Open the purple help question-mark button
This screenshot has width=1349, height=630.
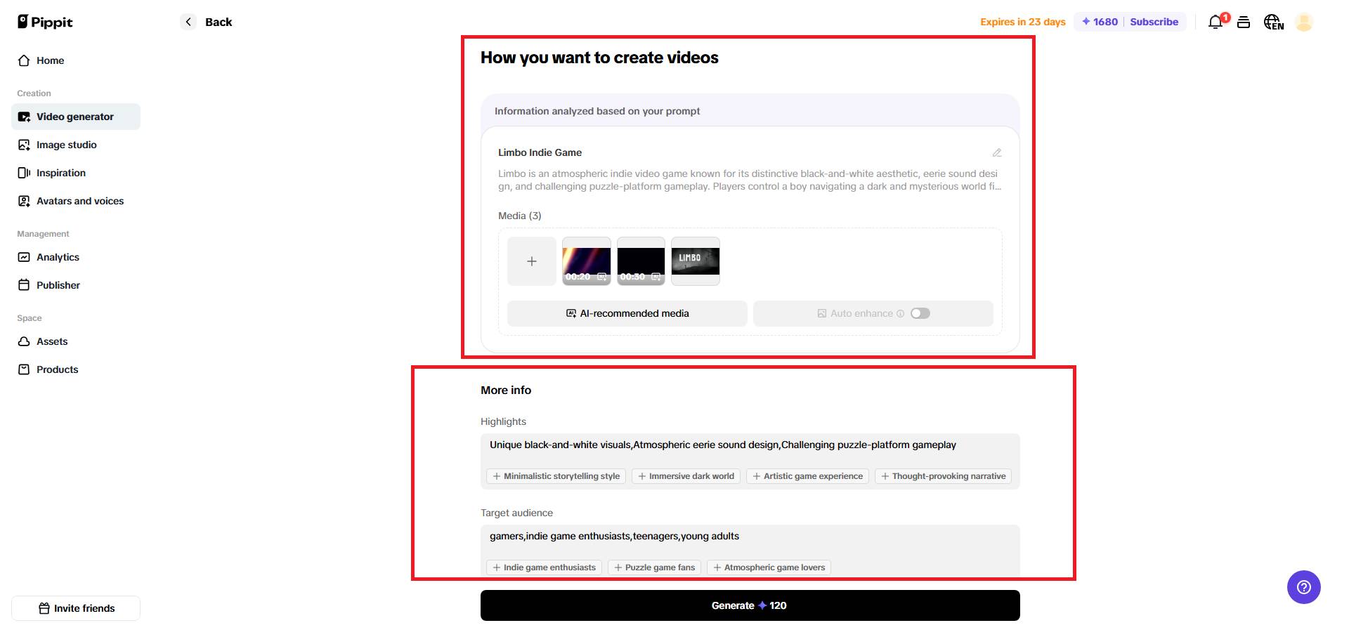coord(1303,586)
